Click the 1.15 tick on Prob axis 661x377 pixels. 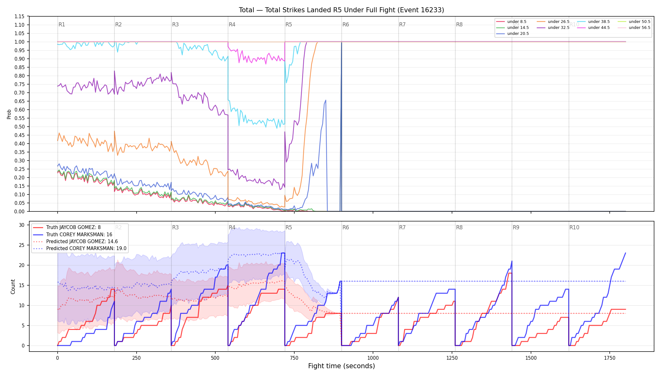tap(20, 16)
